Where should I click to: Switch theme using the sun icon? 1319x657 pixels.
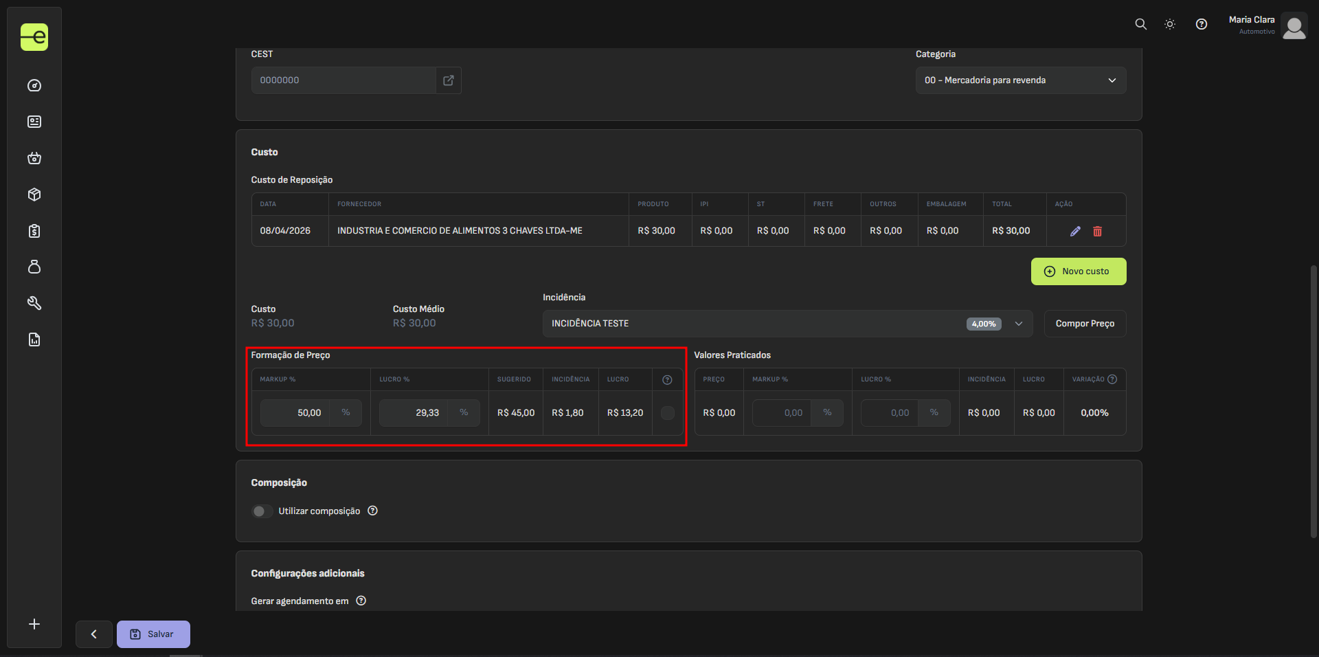click(1170, 24)
